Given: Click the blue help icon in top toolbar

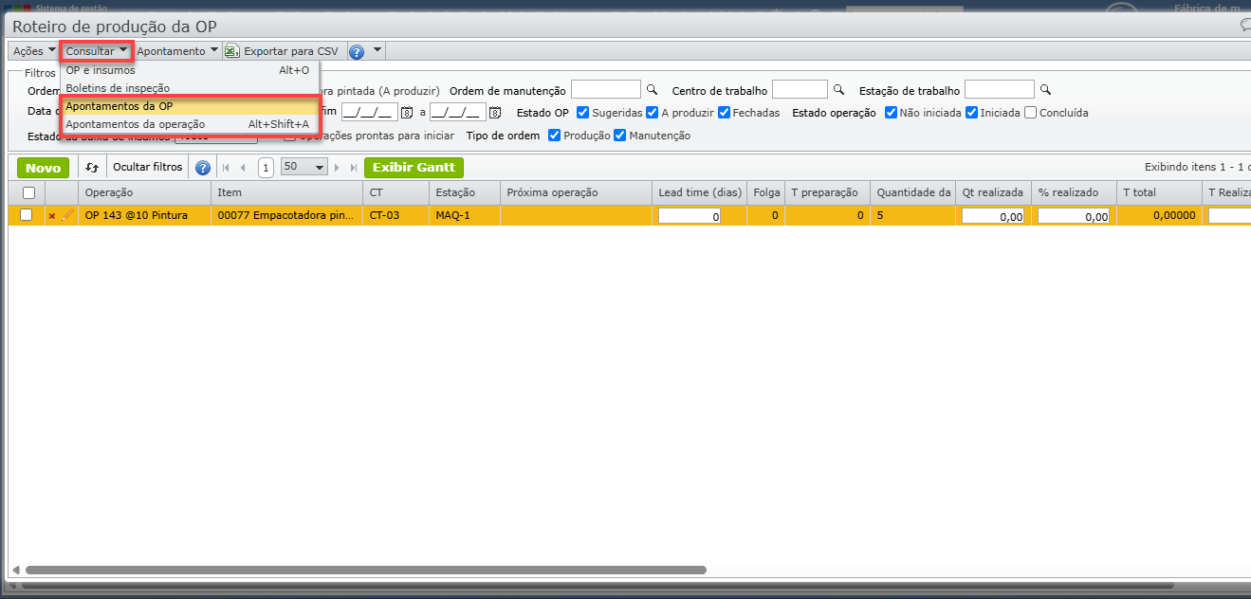Looking at the screenshot, I should coord(357,52).
